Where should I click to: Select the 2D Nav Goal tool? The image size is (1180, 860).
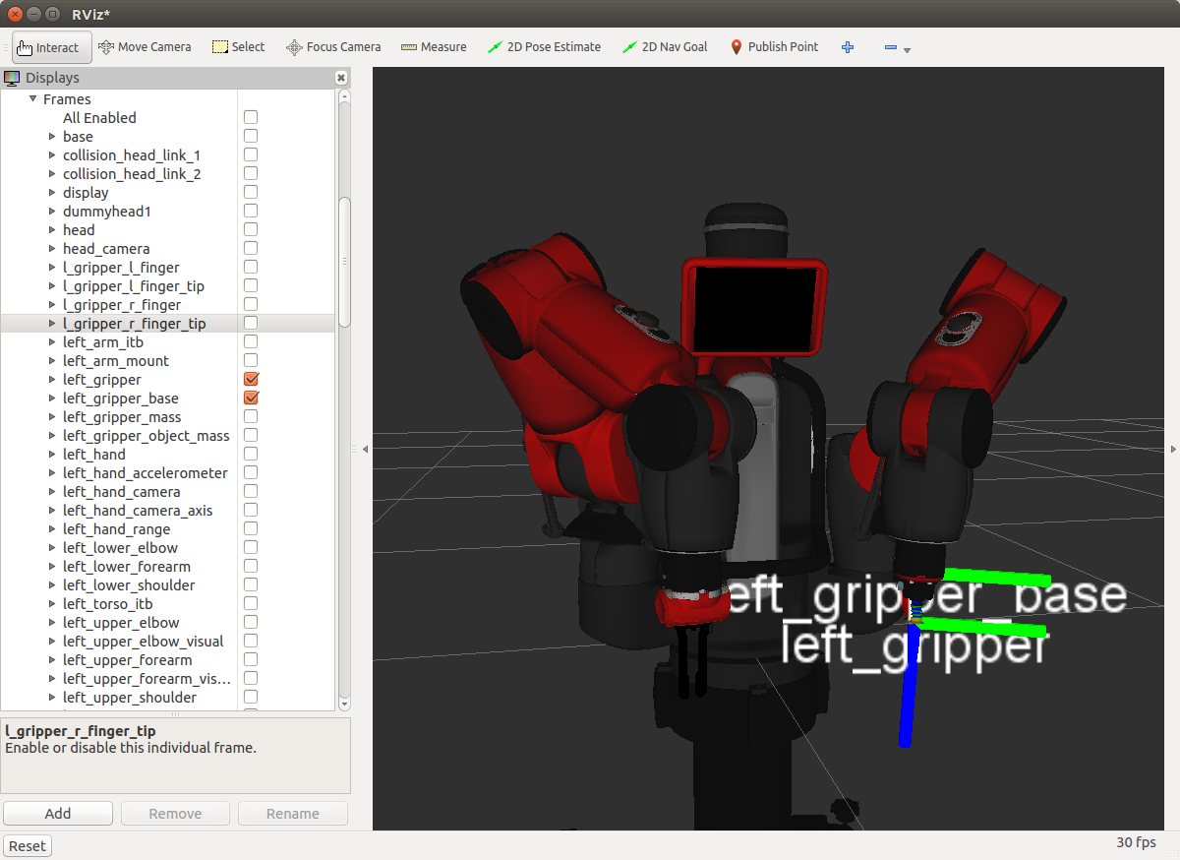click(x=665, y=46)
